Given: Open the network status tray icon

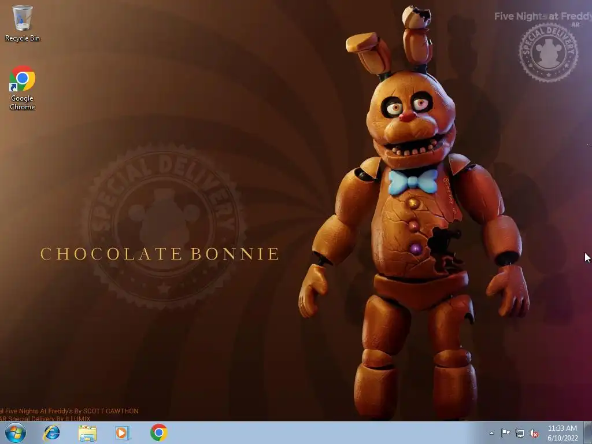Looking at the screenshot, I should coord(520,433).
